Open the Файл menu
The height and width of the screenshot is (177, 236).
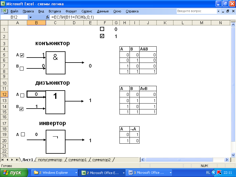coord(14,11)
